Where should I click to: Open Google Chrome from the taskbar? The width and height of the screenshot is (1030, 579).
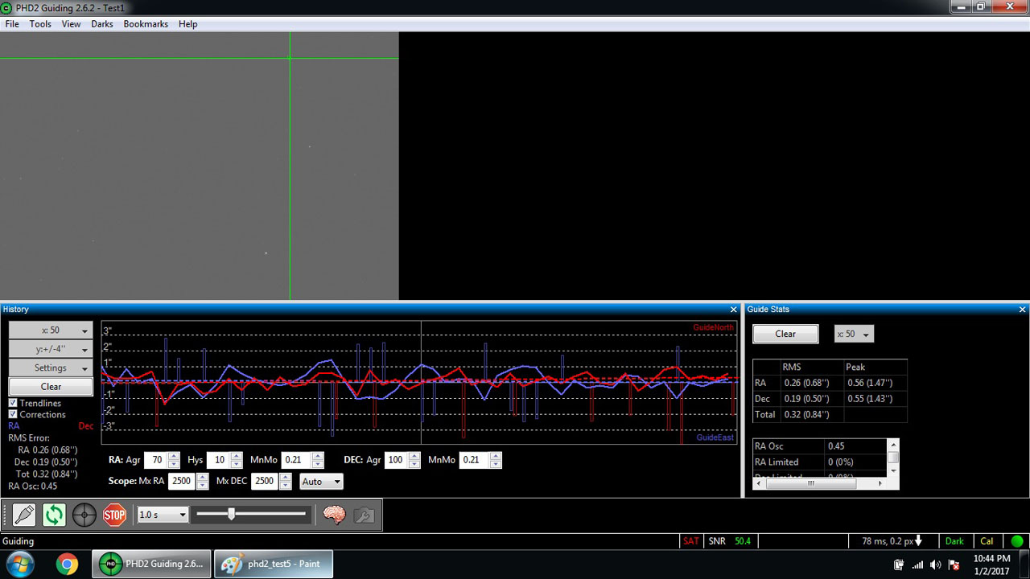[67, 564]
